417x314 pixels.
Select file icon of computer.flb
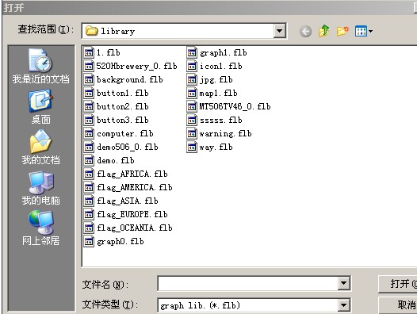click(89, 133)
